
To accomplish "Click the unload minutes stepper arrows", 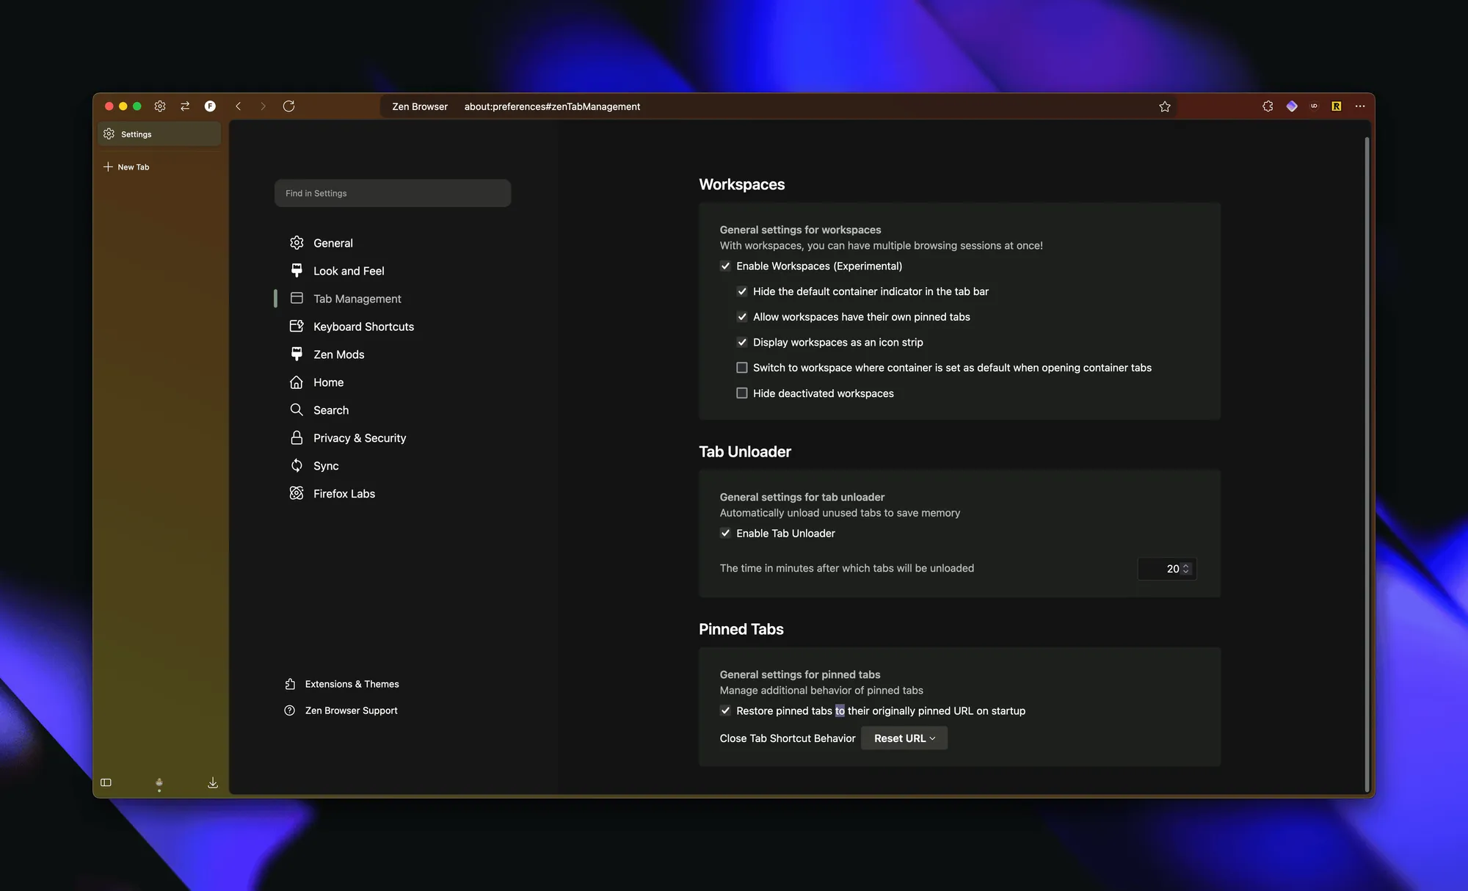I will click(x=1185, y=569).
